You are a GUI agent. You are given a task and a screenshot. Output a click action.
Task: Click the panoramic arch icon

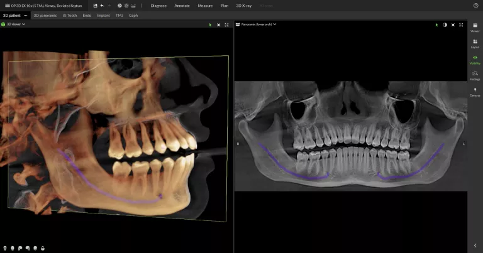(238, 24)
